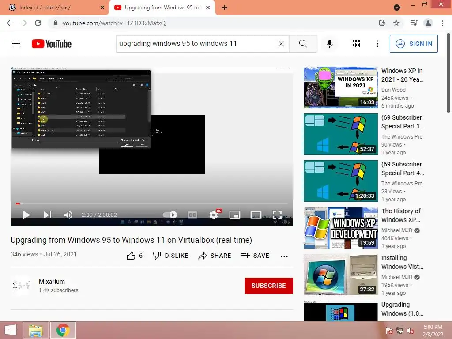Open the YouTube apps grid
This screenshot has height=339, width=452.
[x=356, y=44]
